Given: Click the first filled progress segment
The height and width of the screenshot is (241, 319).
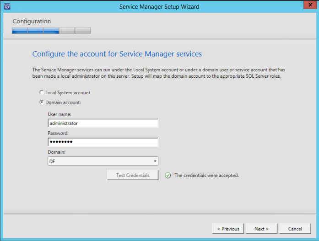Looking at the screenshot, I should click(x=20, y=31).
